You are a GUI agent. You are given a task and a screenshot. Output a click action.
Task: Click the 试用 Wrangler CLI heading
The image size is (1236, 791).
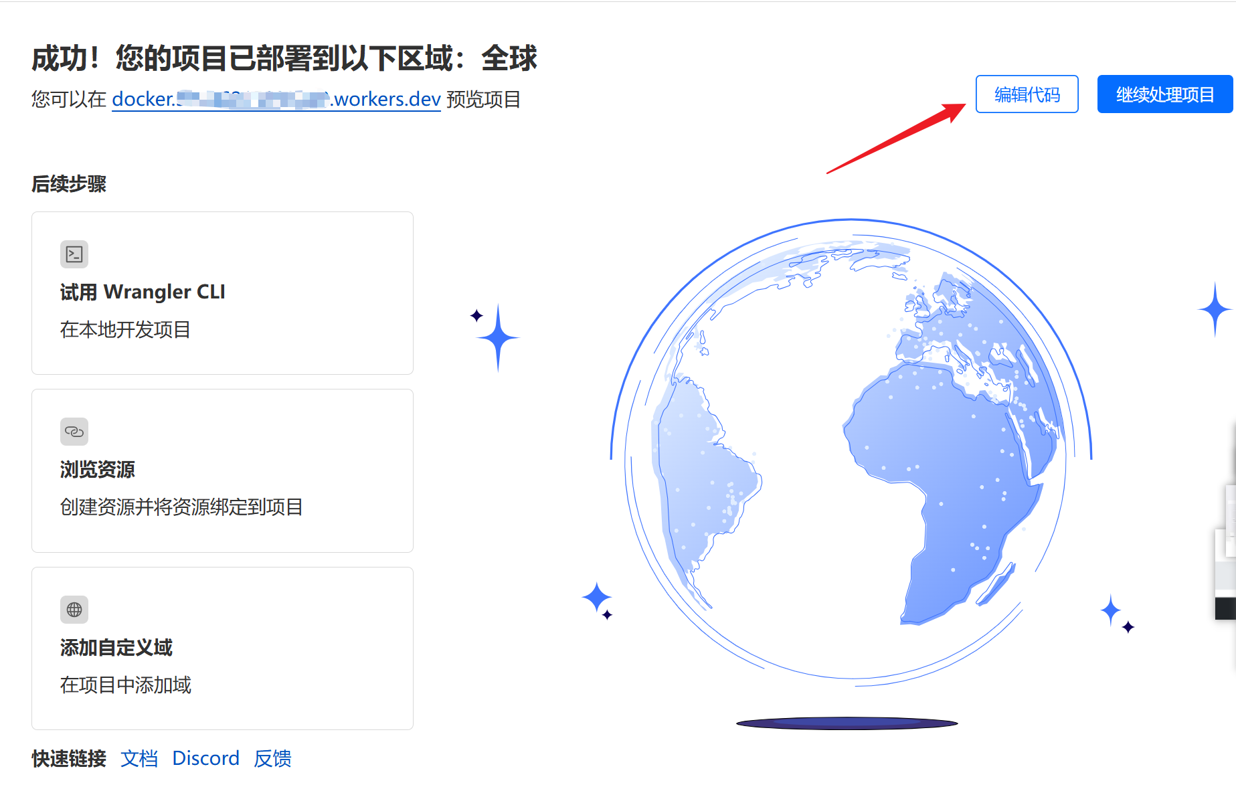(x=142, y=292)
